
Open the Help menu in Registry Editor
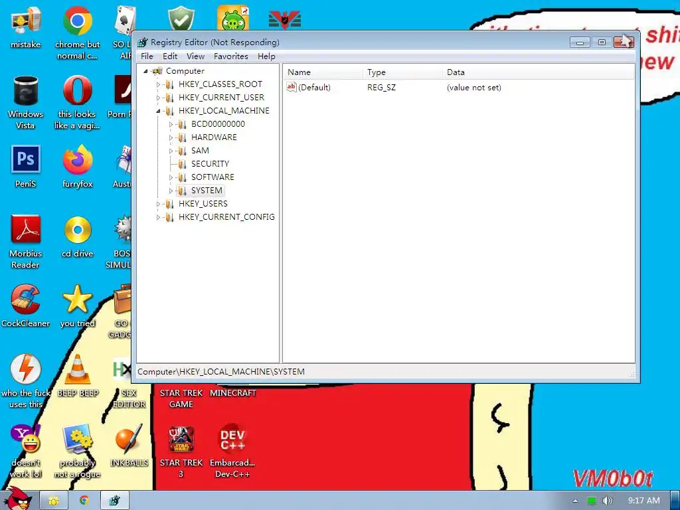[x=266, y=56]
